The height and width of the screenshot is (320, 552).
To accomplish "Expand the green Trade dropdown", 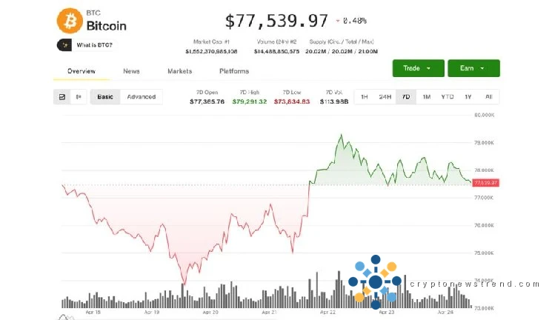I will (418, 68).
